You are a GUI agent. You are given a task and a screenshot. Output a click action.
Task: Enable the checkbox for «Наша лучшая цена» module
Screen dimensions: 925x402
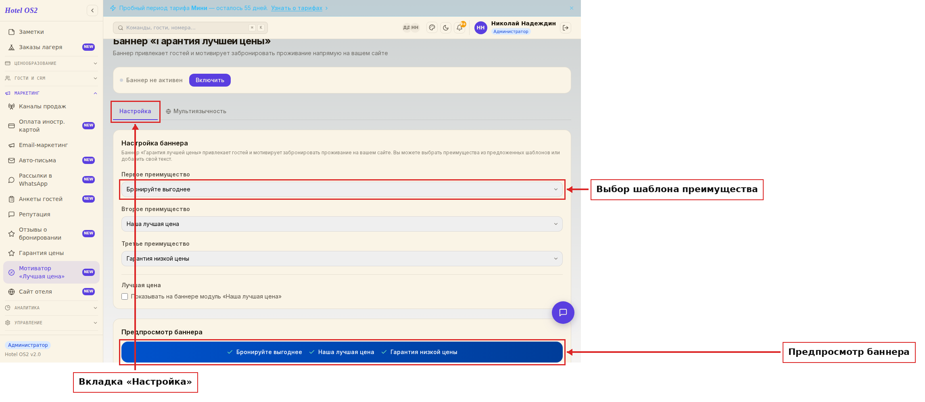click(x=125, y=296)
